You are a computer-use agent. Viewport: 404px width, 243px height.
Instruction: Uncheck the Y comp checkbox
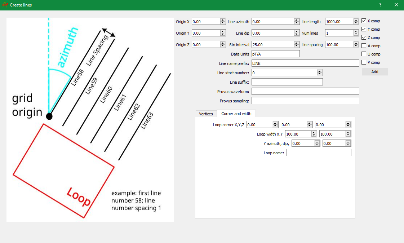[364, 29]
